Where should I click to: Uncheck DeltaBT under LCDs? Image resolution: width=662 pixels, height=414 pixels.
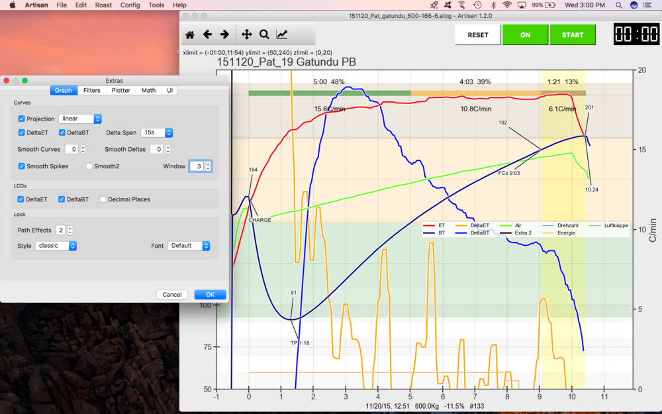62,199
